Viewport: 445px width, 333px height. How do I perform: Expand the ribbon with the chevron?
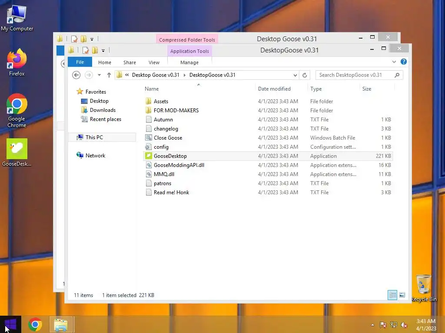click(x=394, y=62)
